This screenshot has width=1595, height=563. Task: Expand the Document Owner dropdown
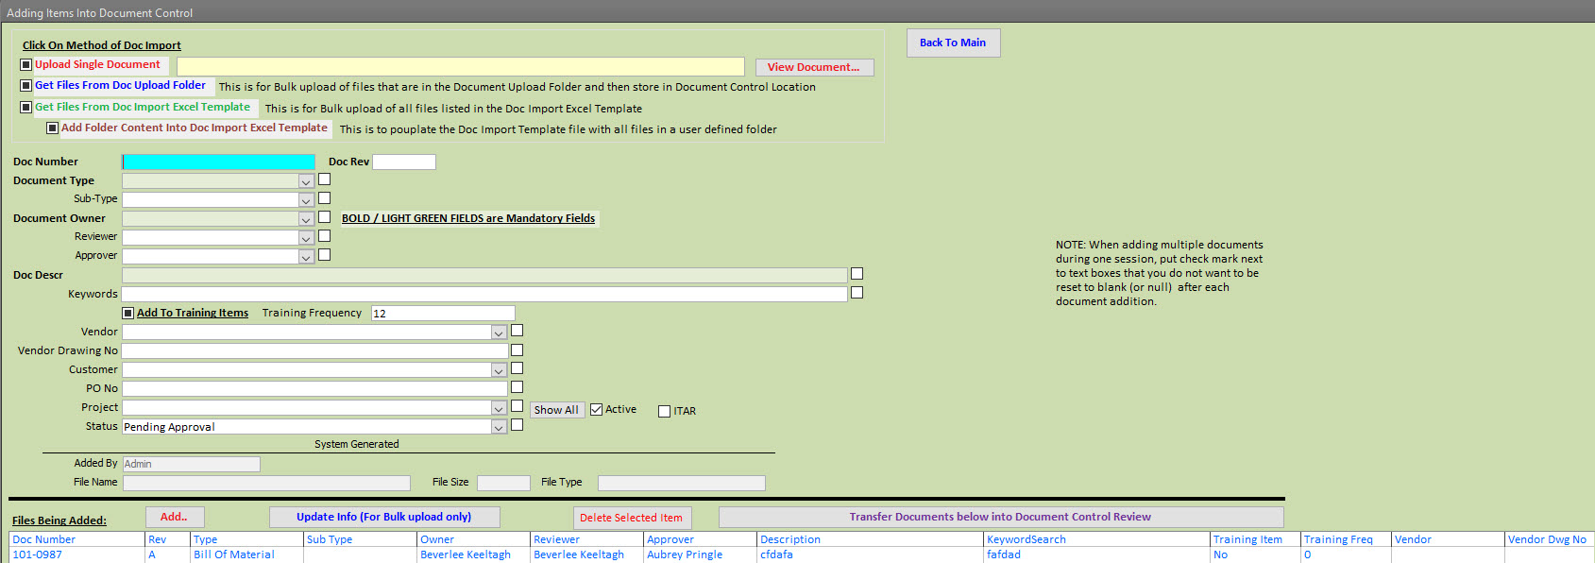tap(306, 219)
